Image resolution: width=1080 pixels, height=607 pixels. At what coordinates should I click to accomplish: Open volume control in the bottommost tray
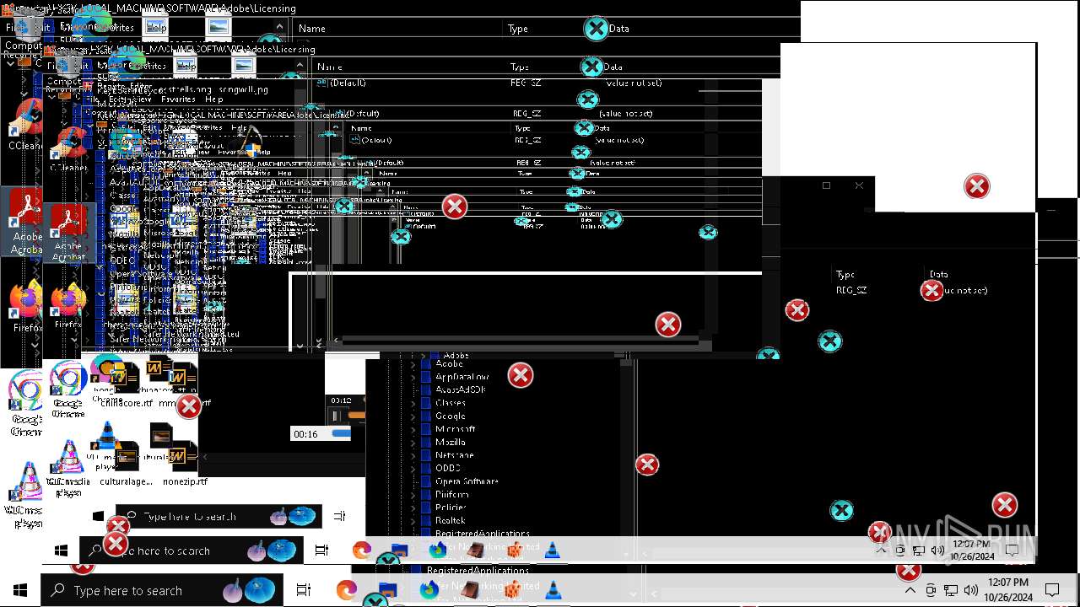970,590
